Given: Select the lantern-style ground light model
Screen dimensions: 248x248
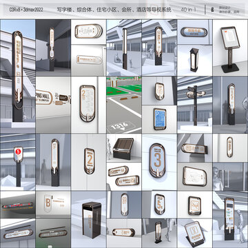Looking at the screenshot, I should 195,61.
